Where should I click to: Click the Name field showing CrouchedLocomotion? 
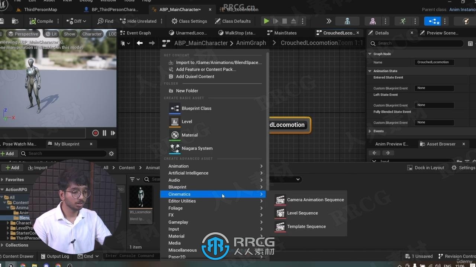434,62
